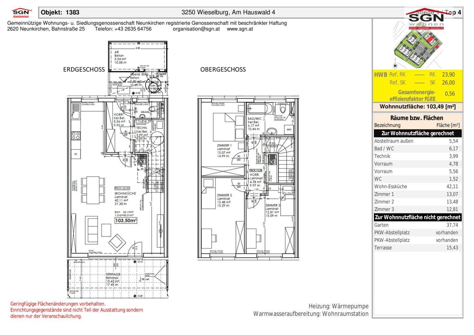This screenshot has width=474, height=335.
Task: Click the RK value 23,90
Action: (x=449, y=74)
